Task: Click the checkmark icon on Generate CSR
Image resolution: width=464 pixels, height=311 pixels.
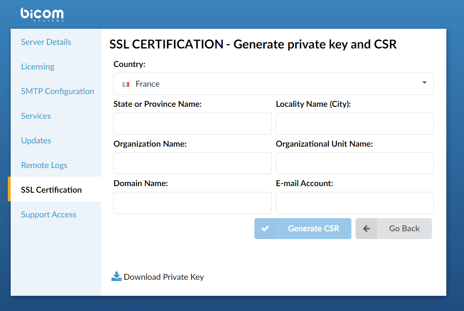Action: point(265,228)
